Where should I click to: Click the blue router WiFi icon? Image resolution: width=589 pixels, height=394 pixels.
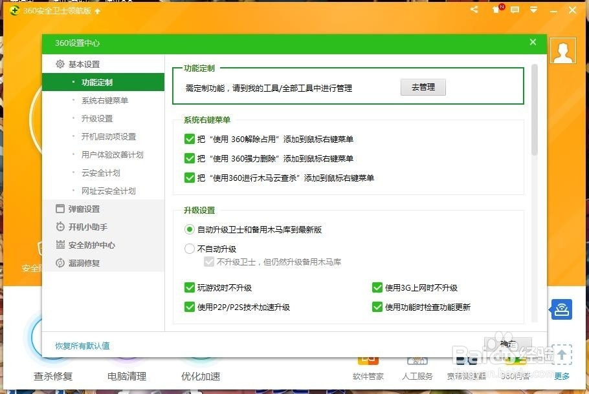[x=562, y=309]
